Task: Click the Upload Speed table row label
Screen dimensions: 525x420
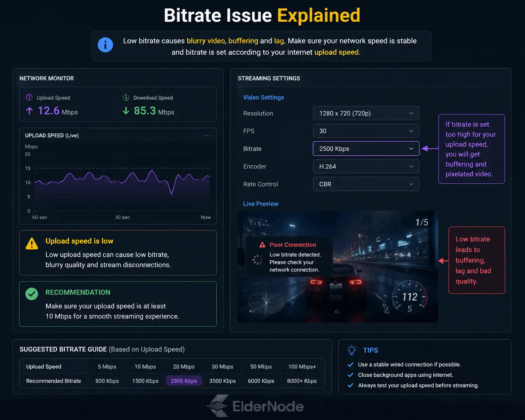Action: click(x=44, y=367)
